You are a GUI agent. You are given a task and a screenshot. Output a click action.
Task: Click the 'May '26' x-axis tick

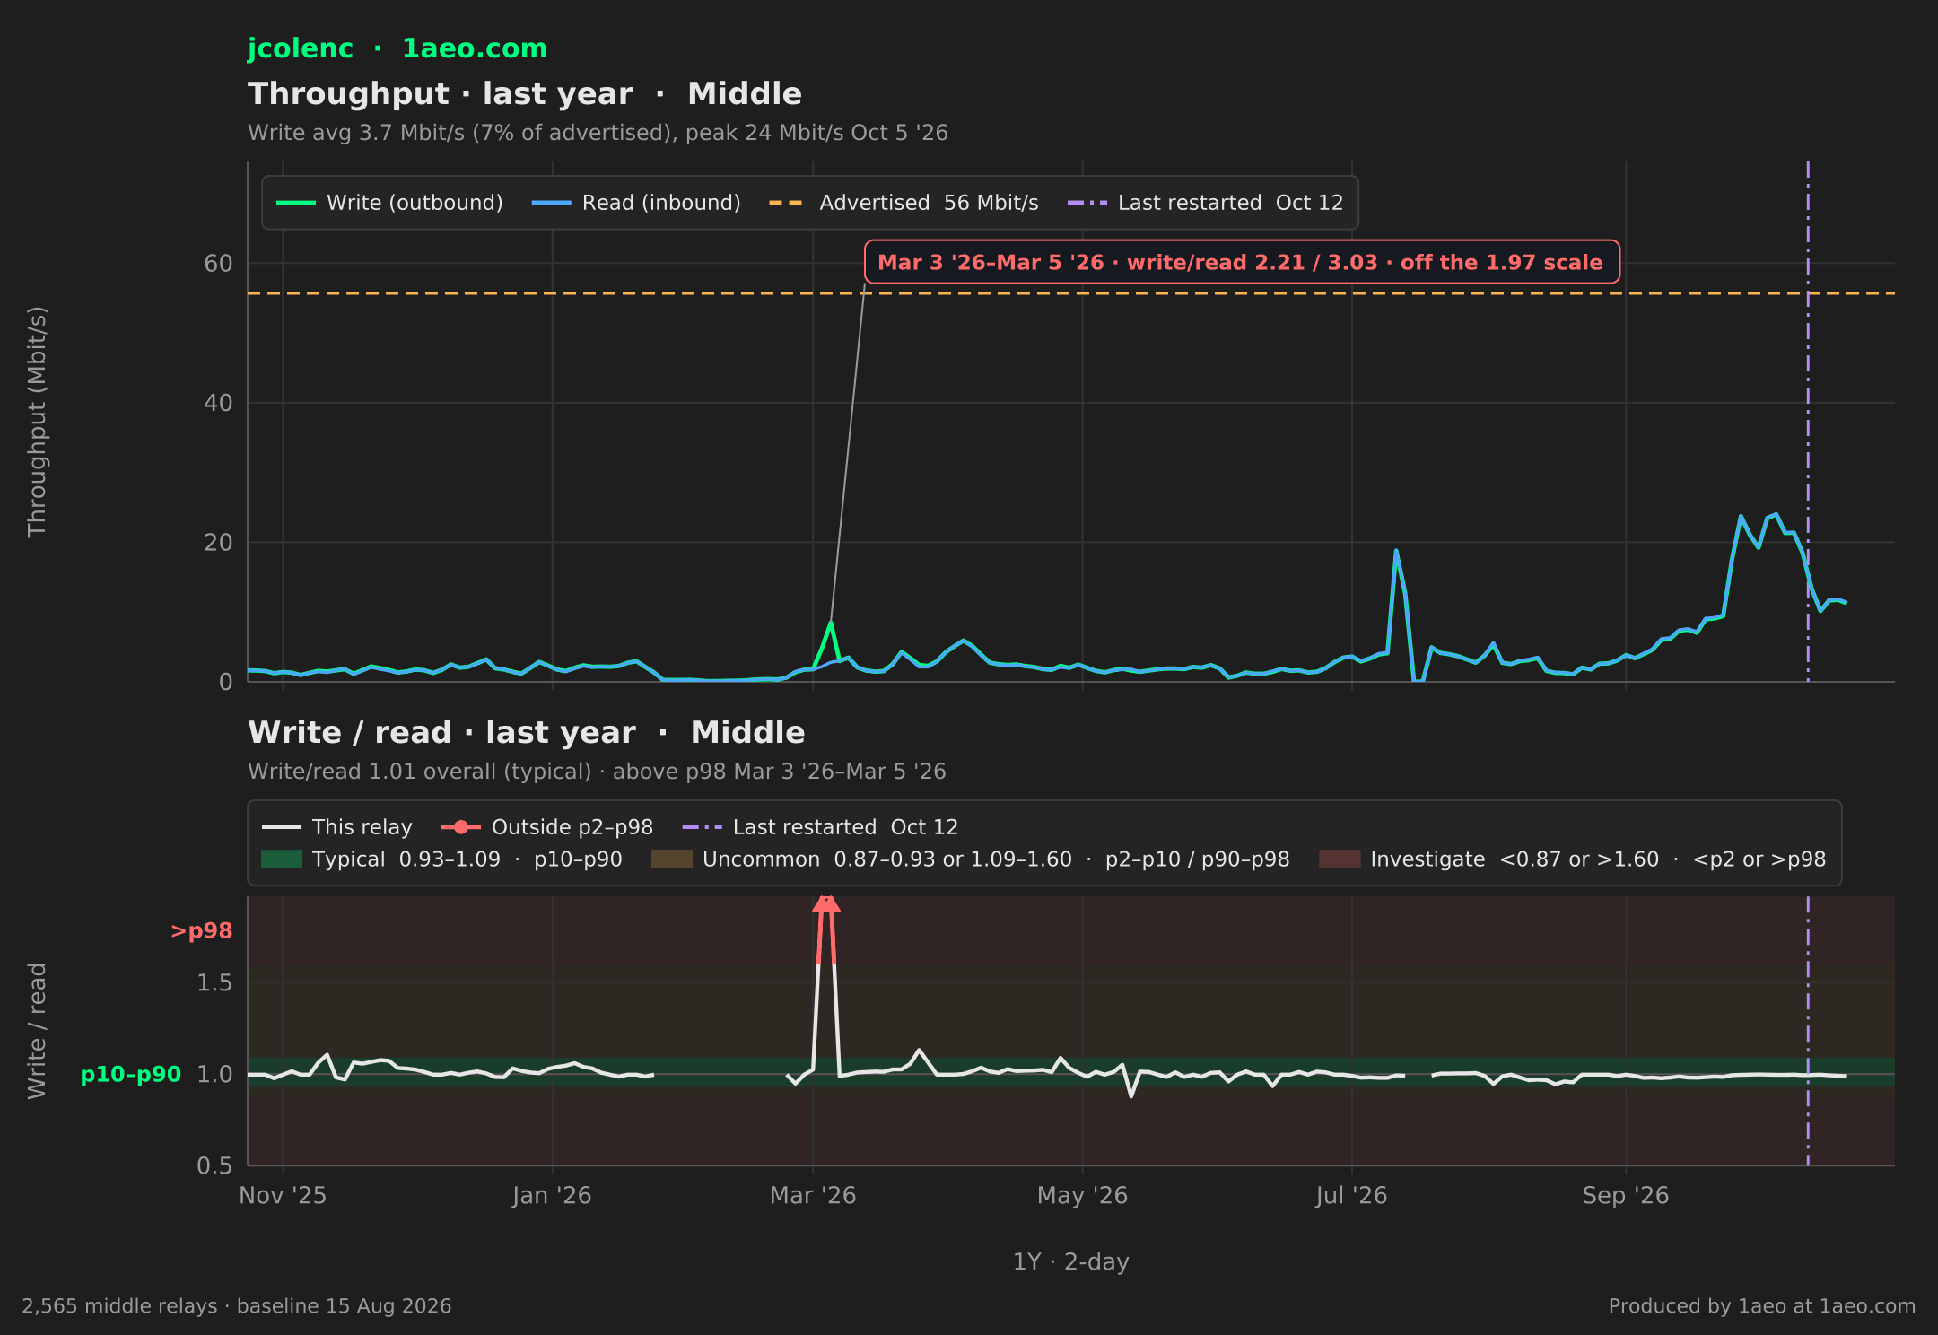pyautogui.click(x=1082, y=1196)
